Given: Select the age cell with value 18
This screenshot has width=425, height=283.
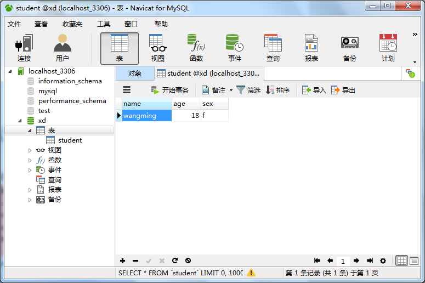Looking at the screenshot, I should (x=186, y=116).
